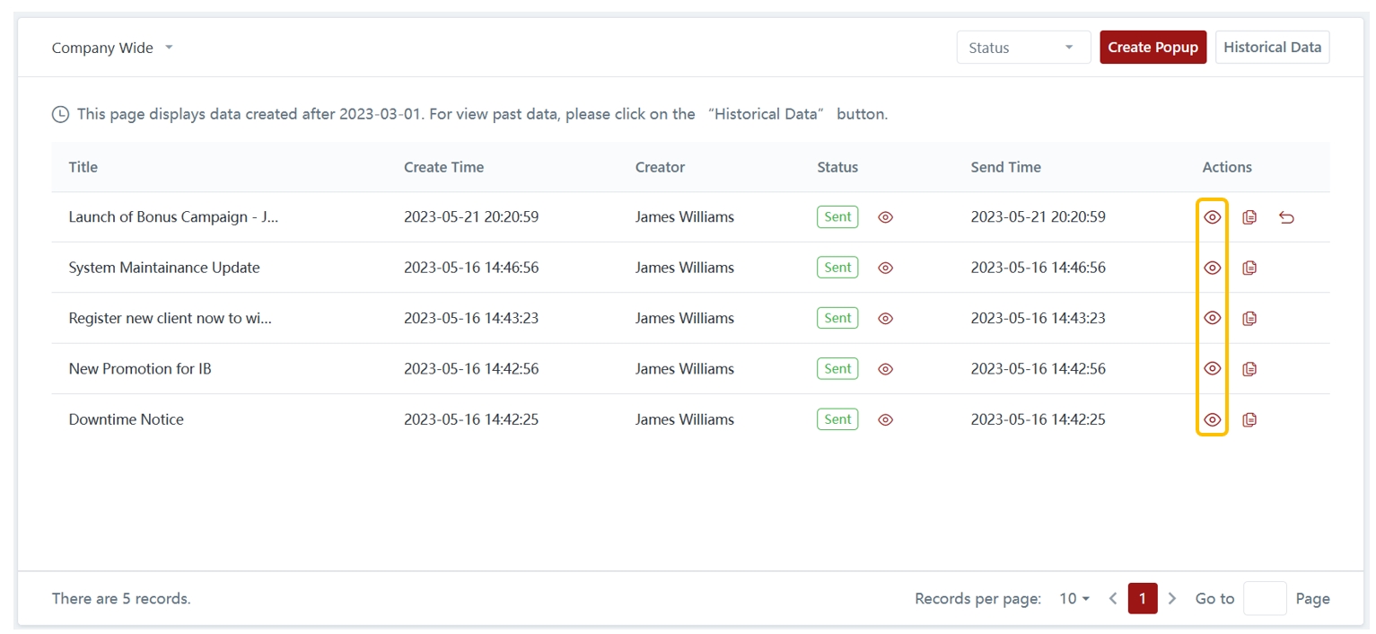Open the Company Wide dropdown
The image size is (1376, 634).
(x=112, y=48)
